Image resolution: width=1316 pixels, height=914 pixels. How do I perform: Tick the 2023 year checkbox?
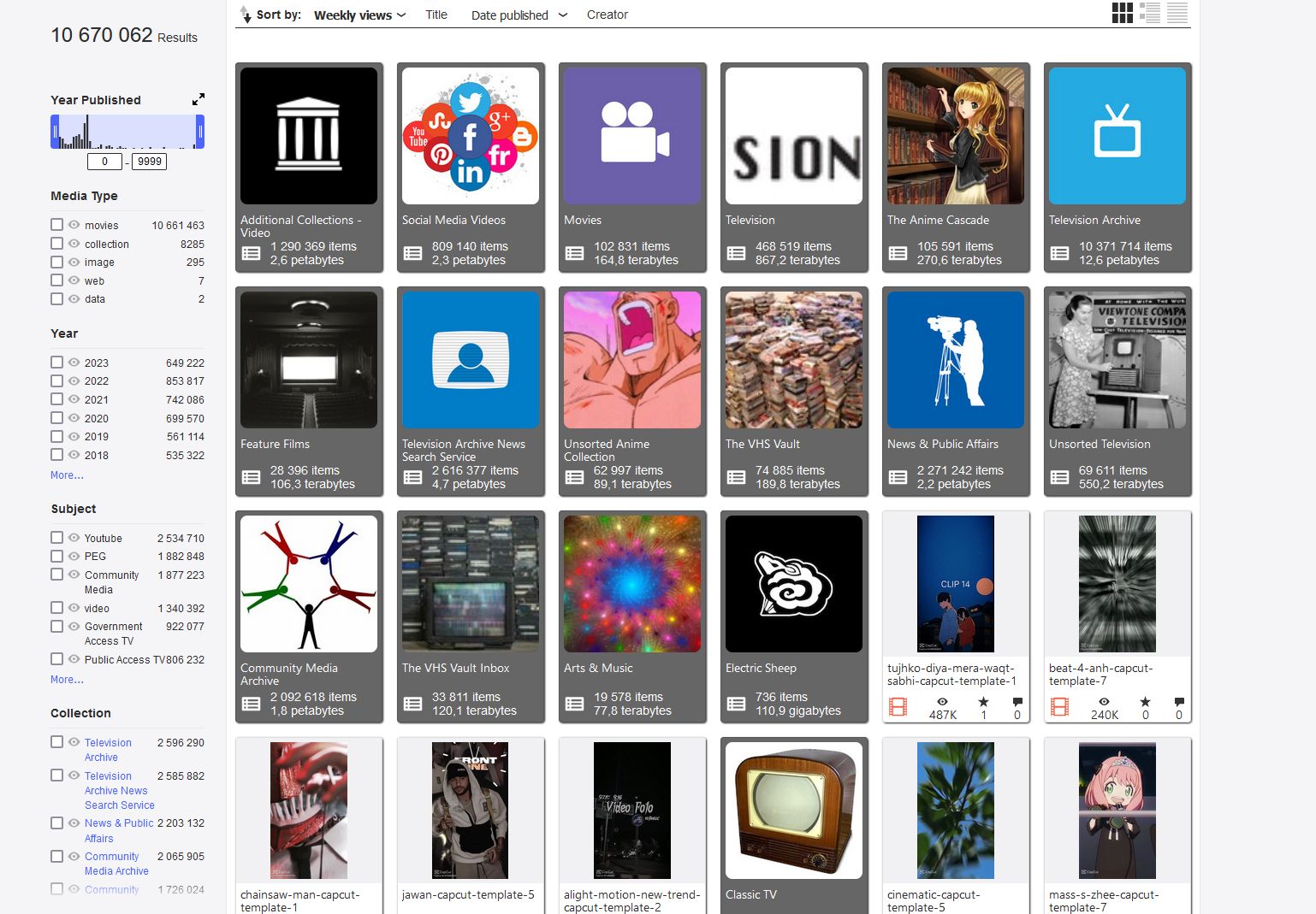point(57,363)
